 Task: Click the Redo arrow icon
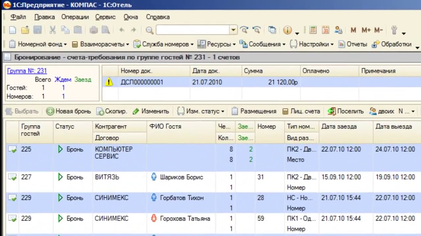(x=134, y=30)
